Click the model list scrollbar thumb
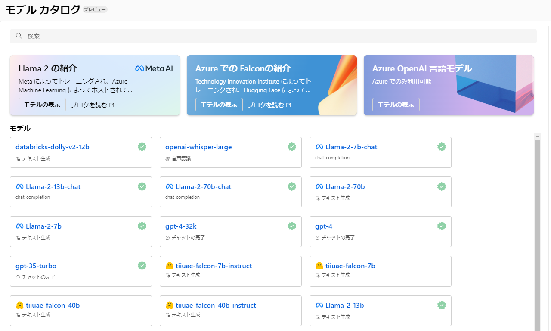The image size is (551, 331). 537,235
